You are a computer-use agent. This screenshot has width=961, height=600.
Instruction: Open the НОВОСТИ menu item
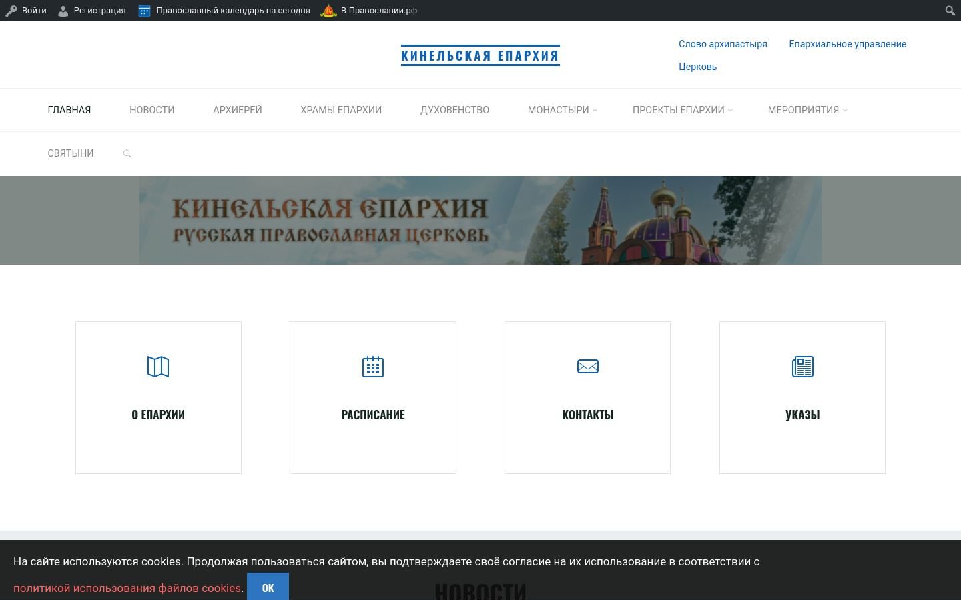click(152, 110)
